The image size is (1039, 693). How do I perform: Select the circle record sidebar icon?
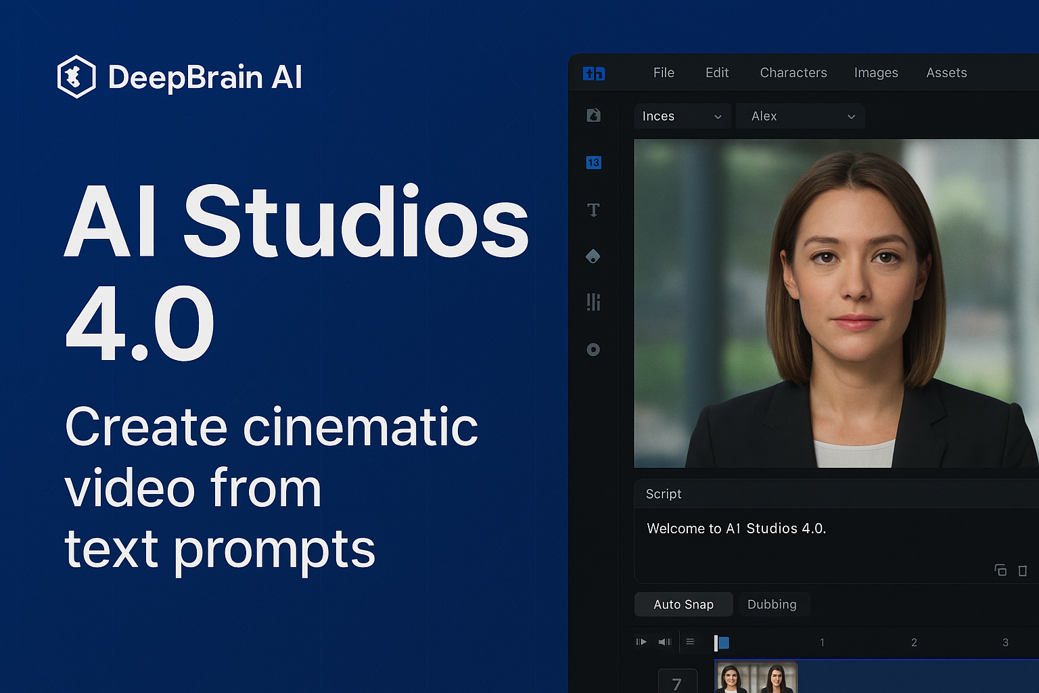click(593, 349)
